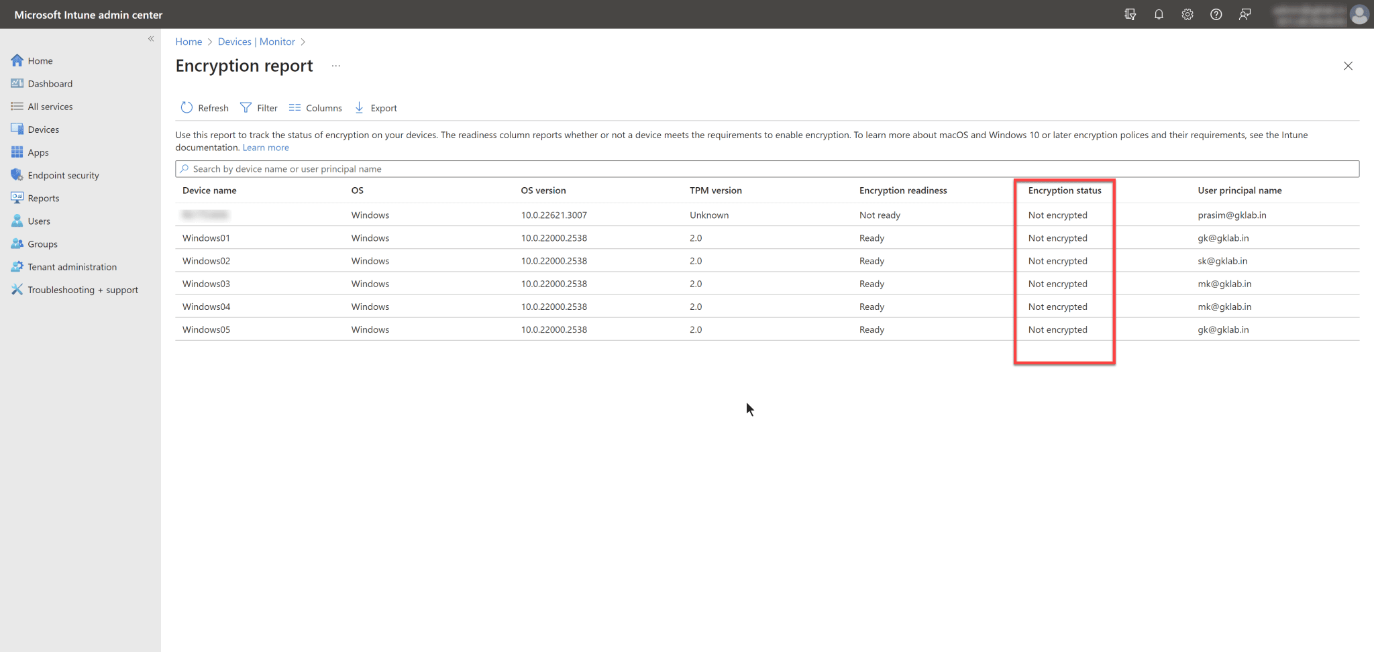This screenshot has width=1374, height=652.
Task: Select the Users icon in the sidebar
Action: (x=17, y=221)
